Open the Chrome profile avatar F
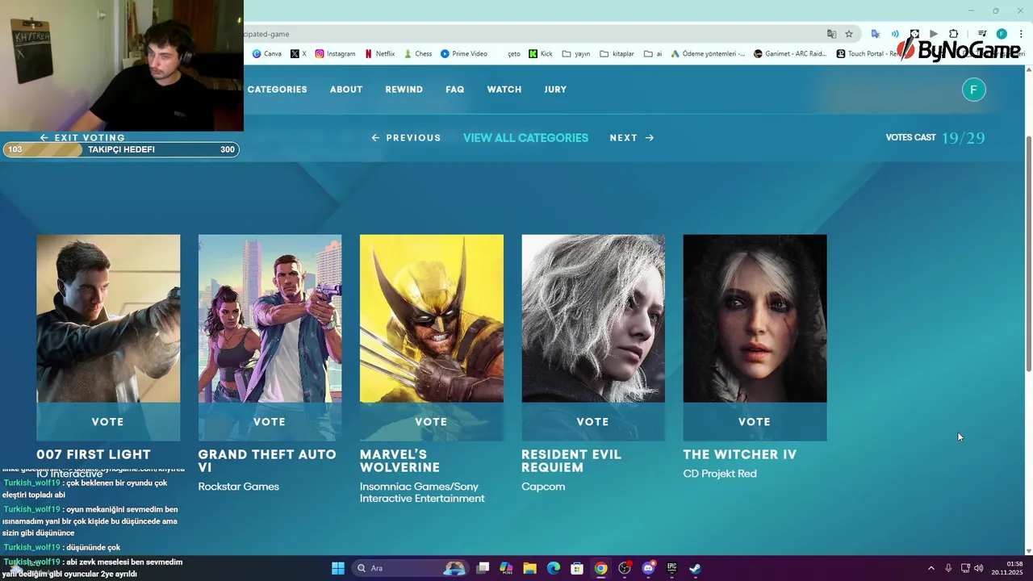Viewport: 1033px width, 581px height. click(x=1002, y=34)
